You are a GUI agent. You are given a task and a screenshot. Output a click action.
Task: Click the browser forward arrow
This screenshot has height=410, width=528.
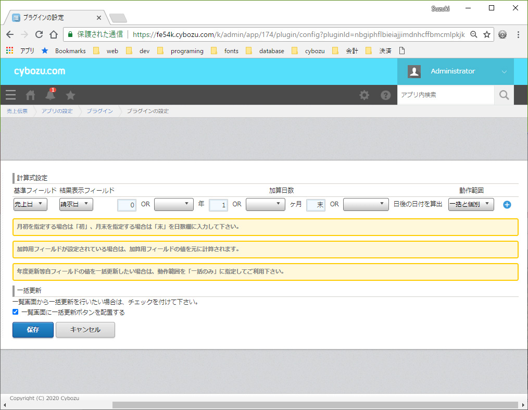click(x=24, y=34)
